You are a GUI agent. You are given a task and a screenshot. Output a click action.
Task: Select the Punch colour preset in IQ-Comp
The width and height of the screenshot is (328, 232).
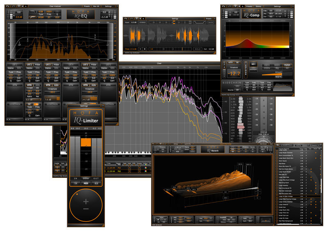[x=287, y=65]
